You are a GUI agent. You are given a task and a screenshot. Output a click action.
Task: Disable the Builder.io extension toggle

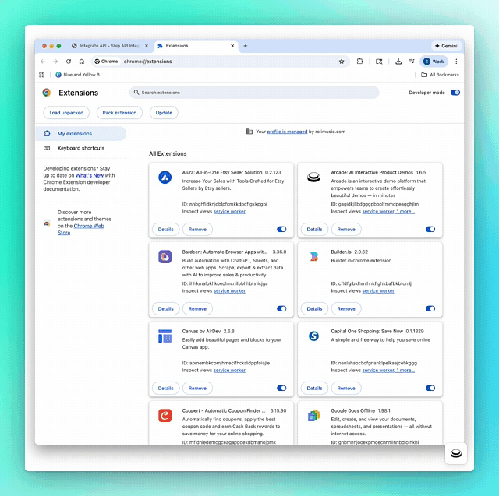pos(430,308)
